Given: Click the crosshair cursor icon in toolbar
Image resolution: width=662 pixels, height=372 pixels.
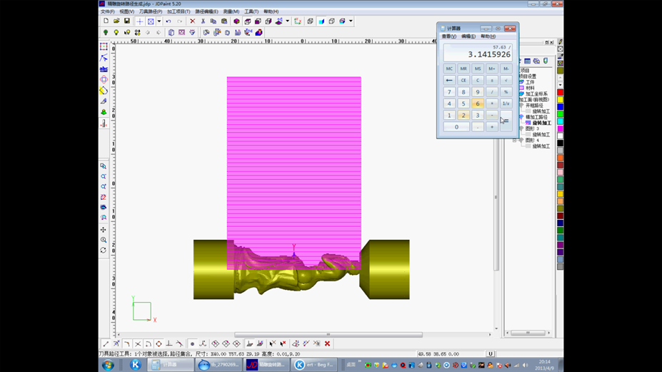Looking at the screenshot, I should point(140,21).
